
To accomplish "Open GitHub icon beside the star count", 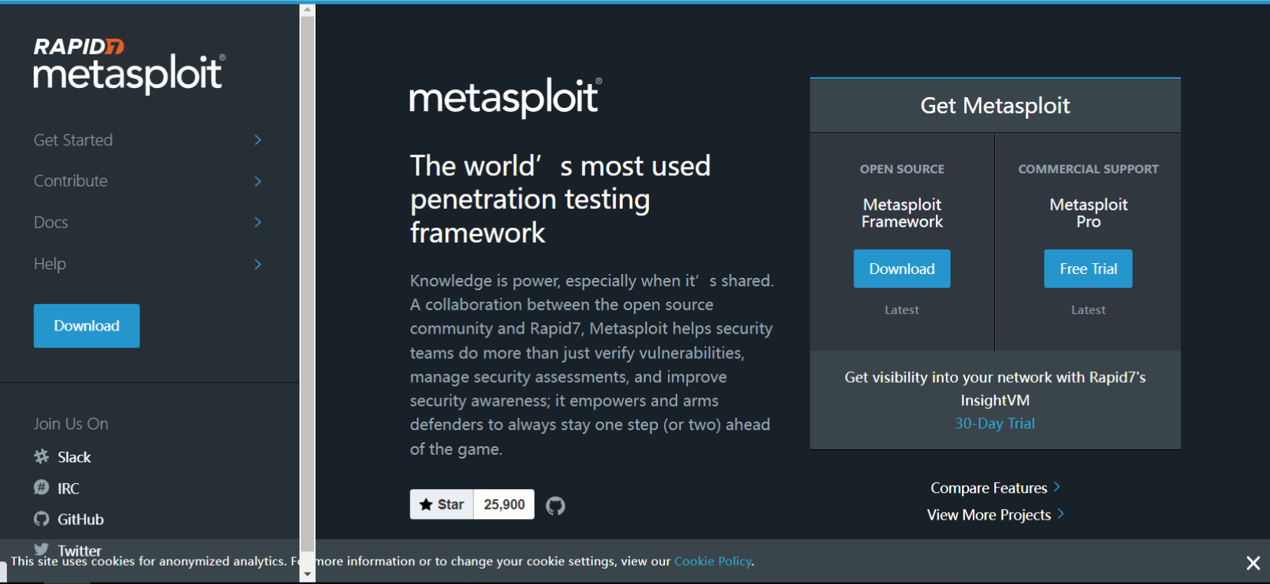I will click(555, 505).
